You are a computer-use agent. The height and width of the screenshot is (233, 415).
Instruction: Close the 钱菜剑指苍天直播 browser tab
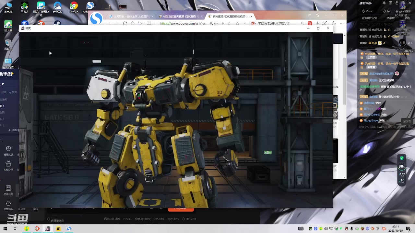pyautogui.click(x=202, y=16)
